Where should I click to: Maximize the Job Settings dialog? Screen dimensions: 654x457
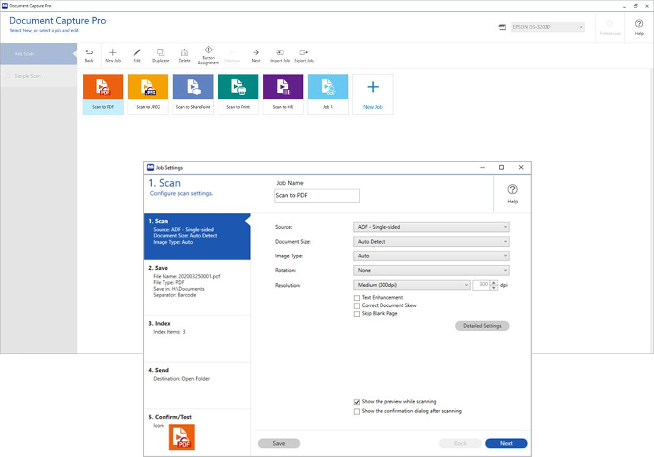tap(501, 167)
